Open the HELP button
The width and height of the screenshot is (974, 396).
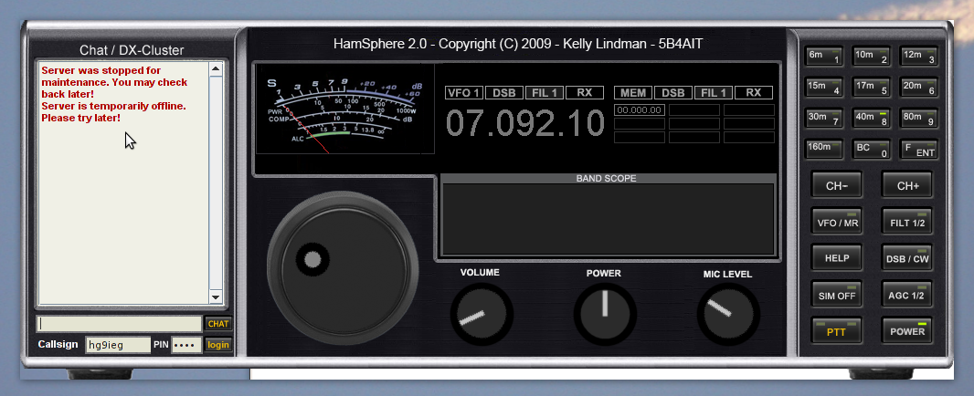[x=837, y=257]
